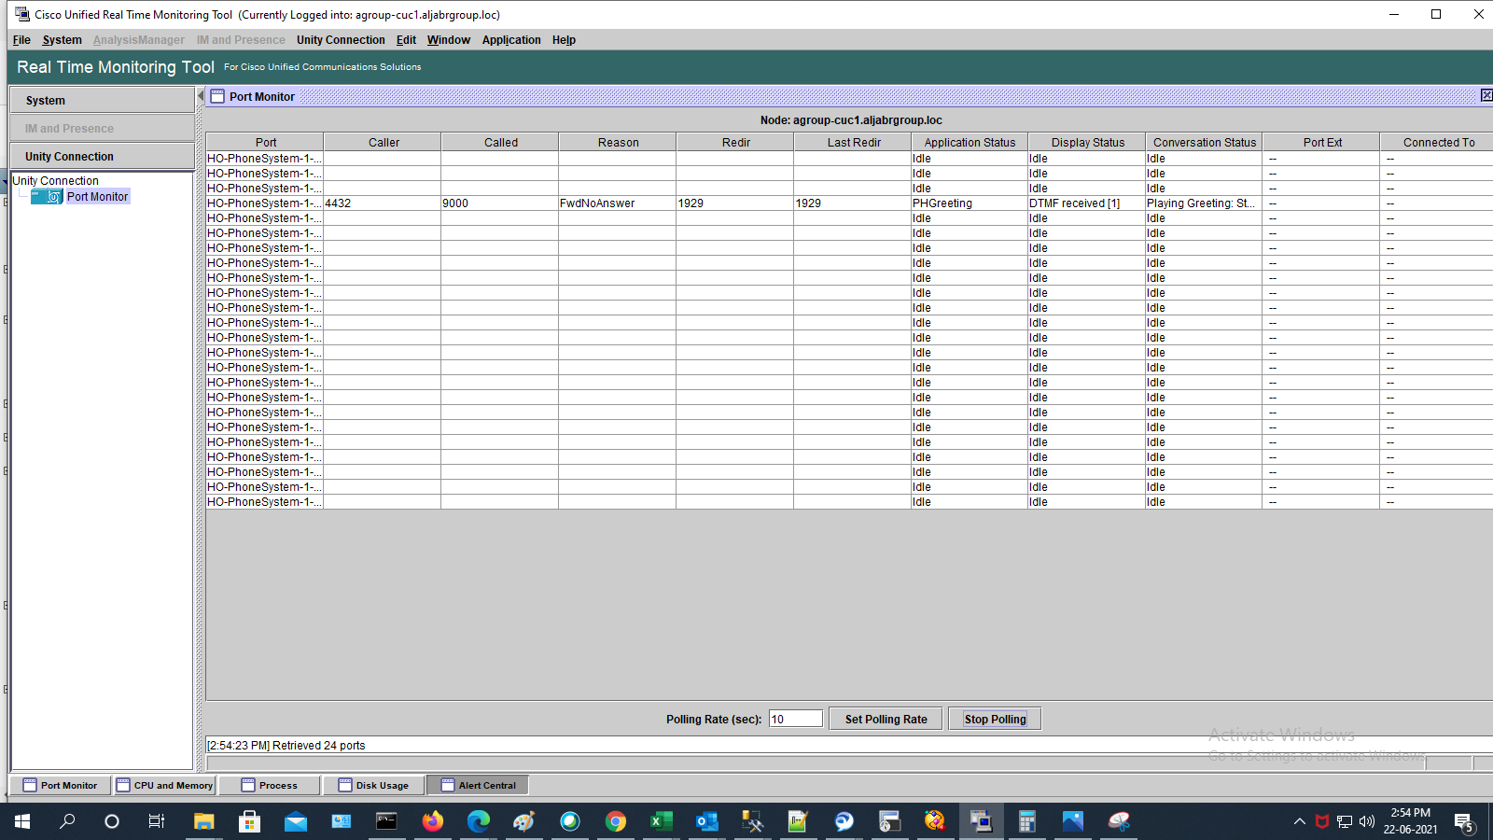Viewport: 1493px width, 840px height.
Task: Click the Reason column header
Action: click(x=618, y=142)
